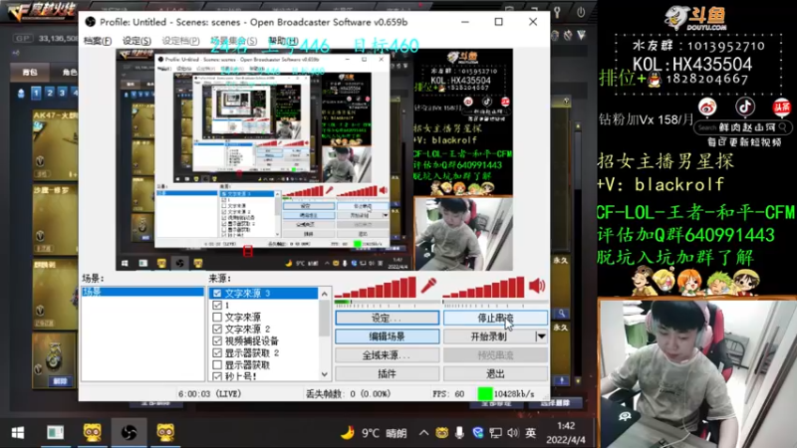The height and width of the screenshot is (448, 797).
Task: Adjust the microphone volume bars in OBS
Action: click(x=376, y=288)
